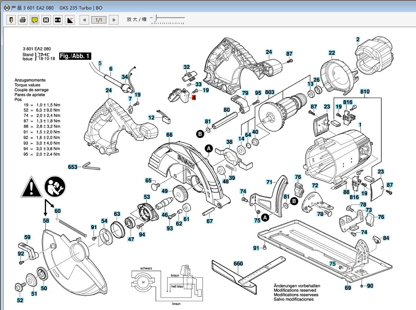Viewport: 416px width, 310px height.
Task: Select part label 63
Action: point(117,214)
